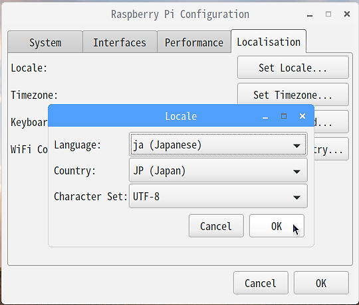Click the Timezone: label
This screenshot has width=359, height=305.
pos(35,95)
